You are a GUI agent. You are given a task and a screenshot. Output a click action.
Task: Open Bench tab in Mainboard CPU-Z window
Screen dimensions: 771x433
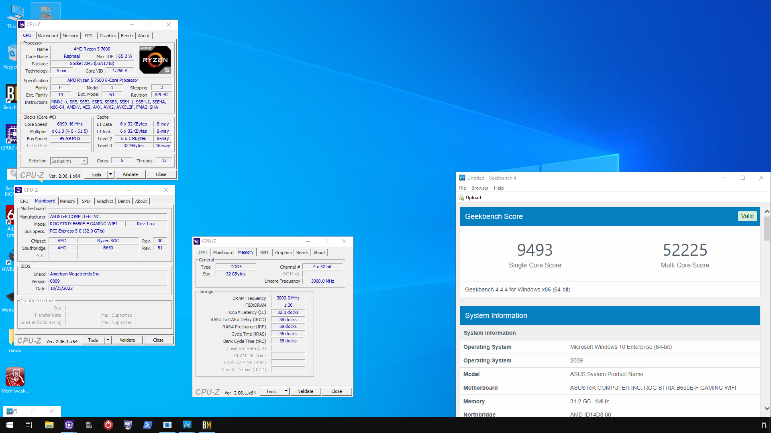click(124, 201)
